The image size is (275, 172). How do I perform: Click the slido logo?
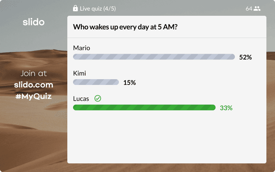tap(34, 22)
